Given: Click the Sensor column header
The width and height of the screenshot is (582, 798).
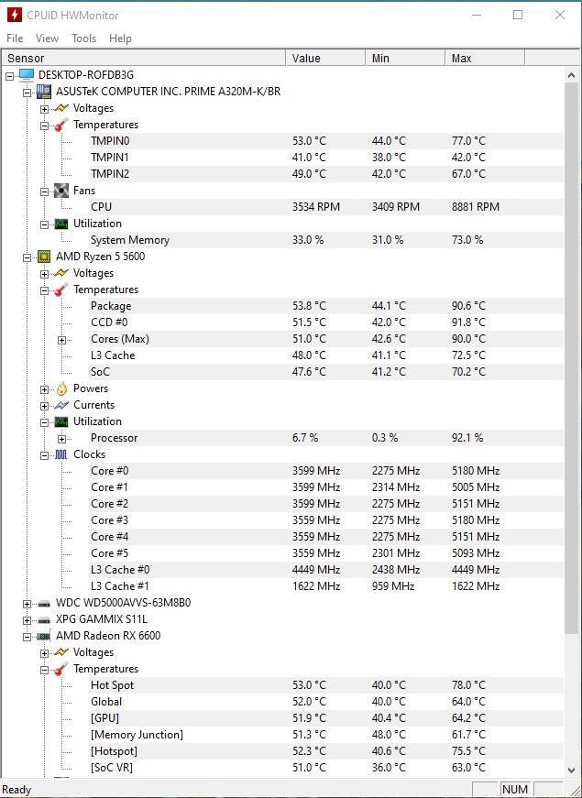Looking at the screenshot, I should tap(144, 58).
